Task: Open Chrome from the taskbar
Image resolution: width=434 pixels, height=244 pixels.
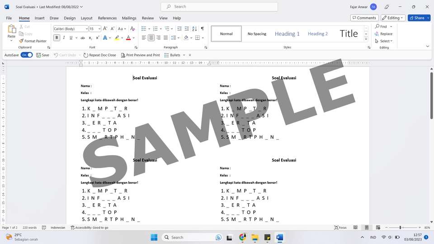Action: (x=242, y=237)
